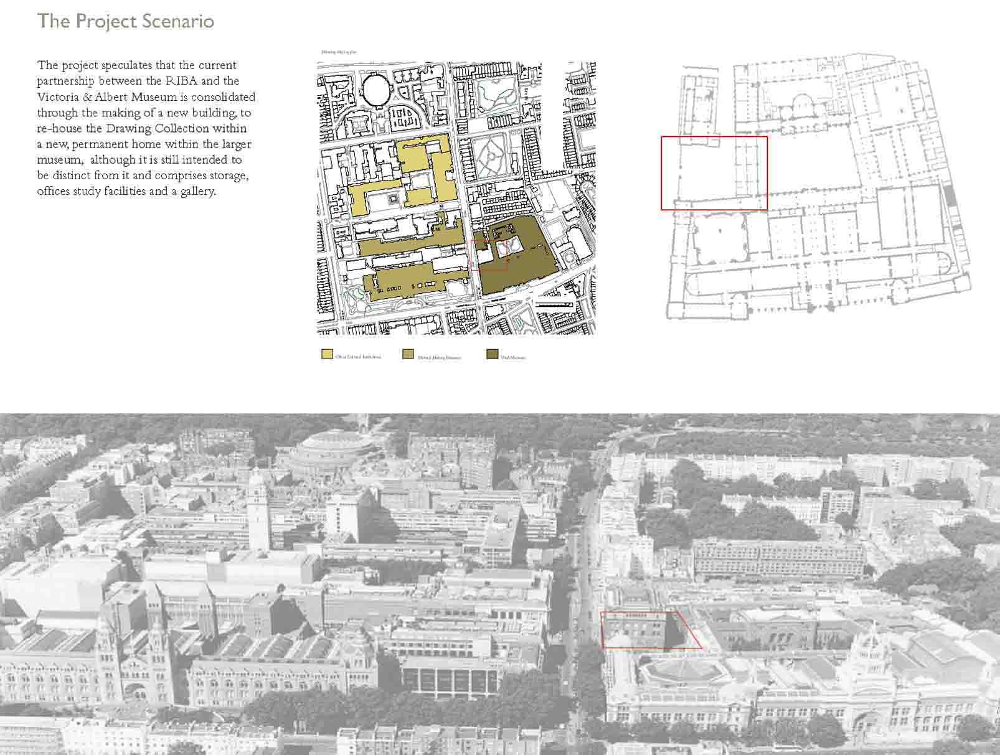Click the dark olive legend swatch
1000x755 pixels.
(x=491, y=355)
